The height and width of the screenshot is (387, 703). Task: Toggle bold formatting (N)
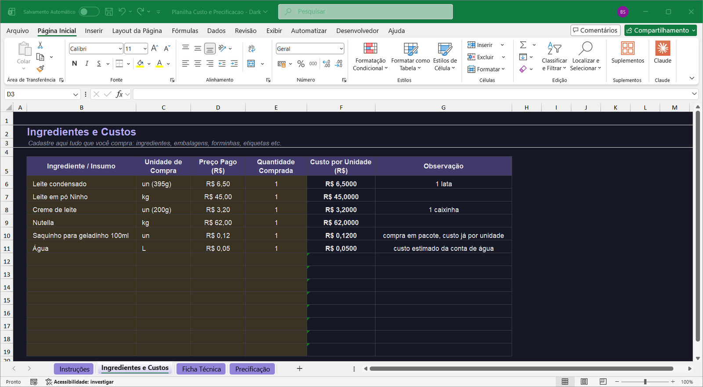coord(74,64)
